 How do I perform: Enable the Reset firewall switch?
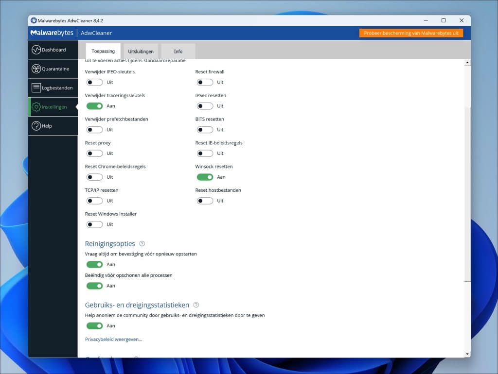point(205,83)
